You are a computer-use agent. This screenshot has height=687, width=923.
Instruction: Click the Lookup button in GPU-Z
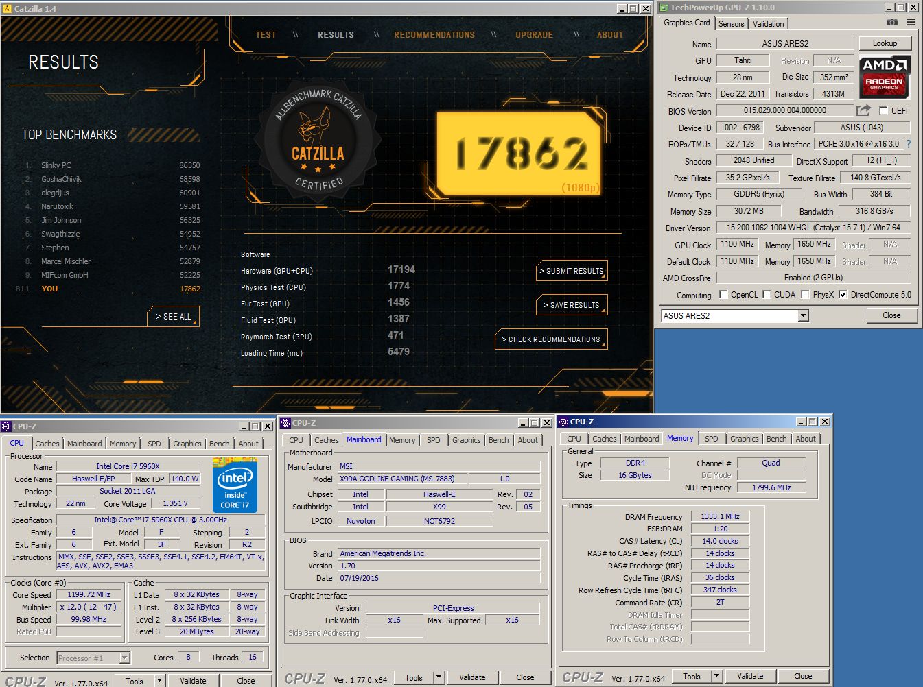pyautogui.click(x=885, y=43)
